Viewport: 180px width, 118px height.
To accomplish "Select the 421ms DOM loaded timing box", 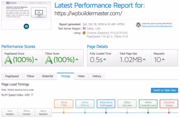I will 106,104.
